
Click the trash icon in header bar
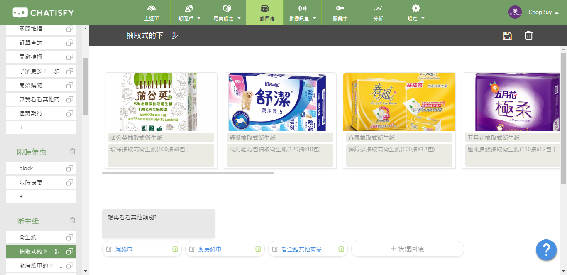(528, 36)
